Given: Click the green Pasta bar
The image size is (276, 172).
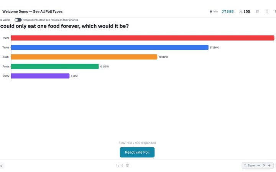Looking at the screenshot, I should pyautogui.click(x=55, y=67).
